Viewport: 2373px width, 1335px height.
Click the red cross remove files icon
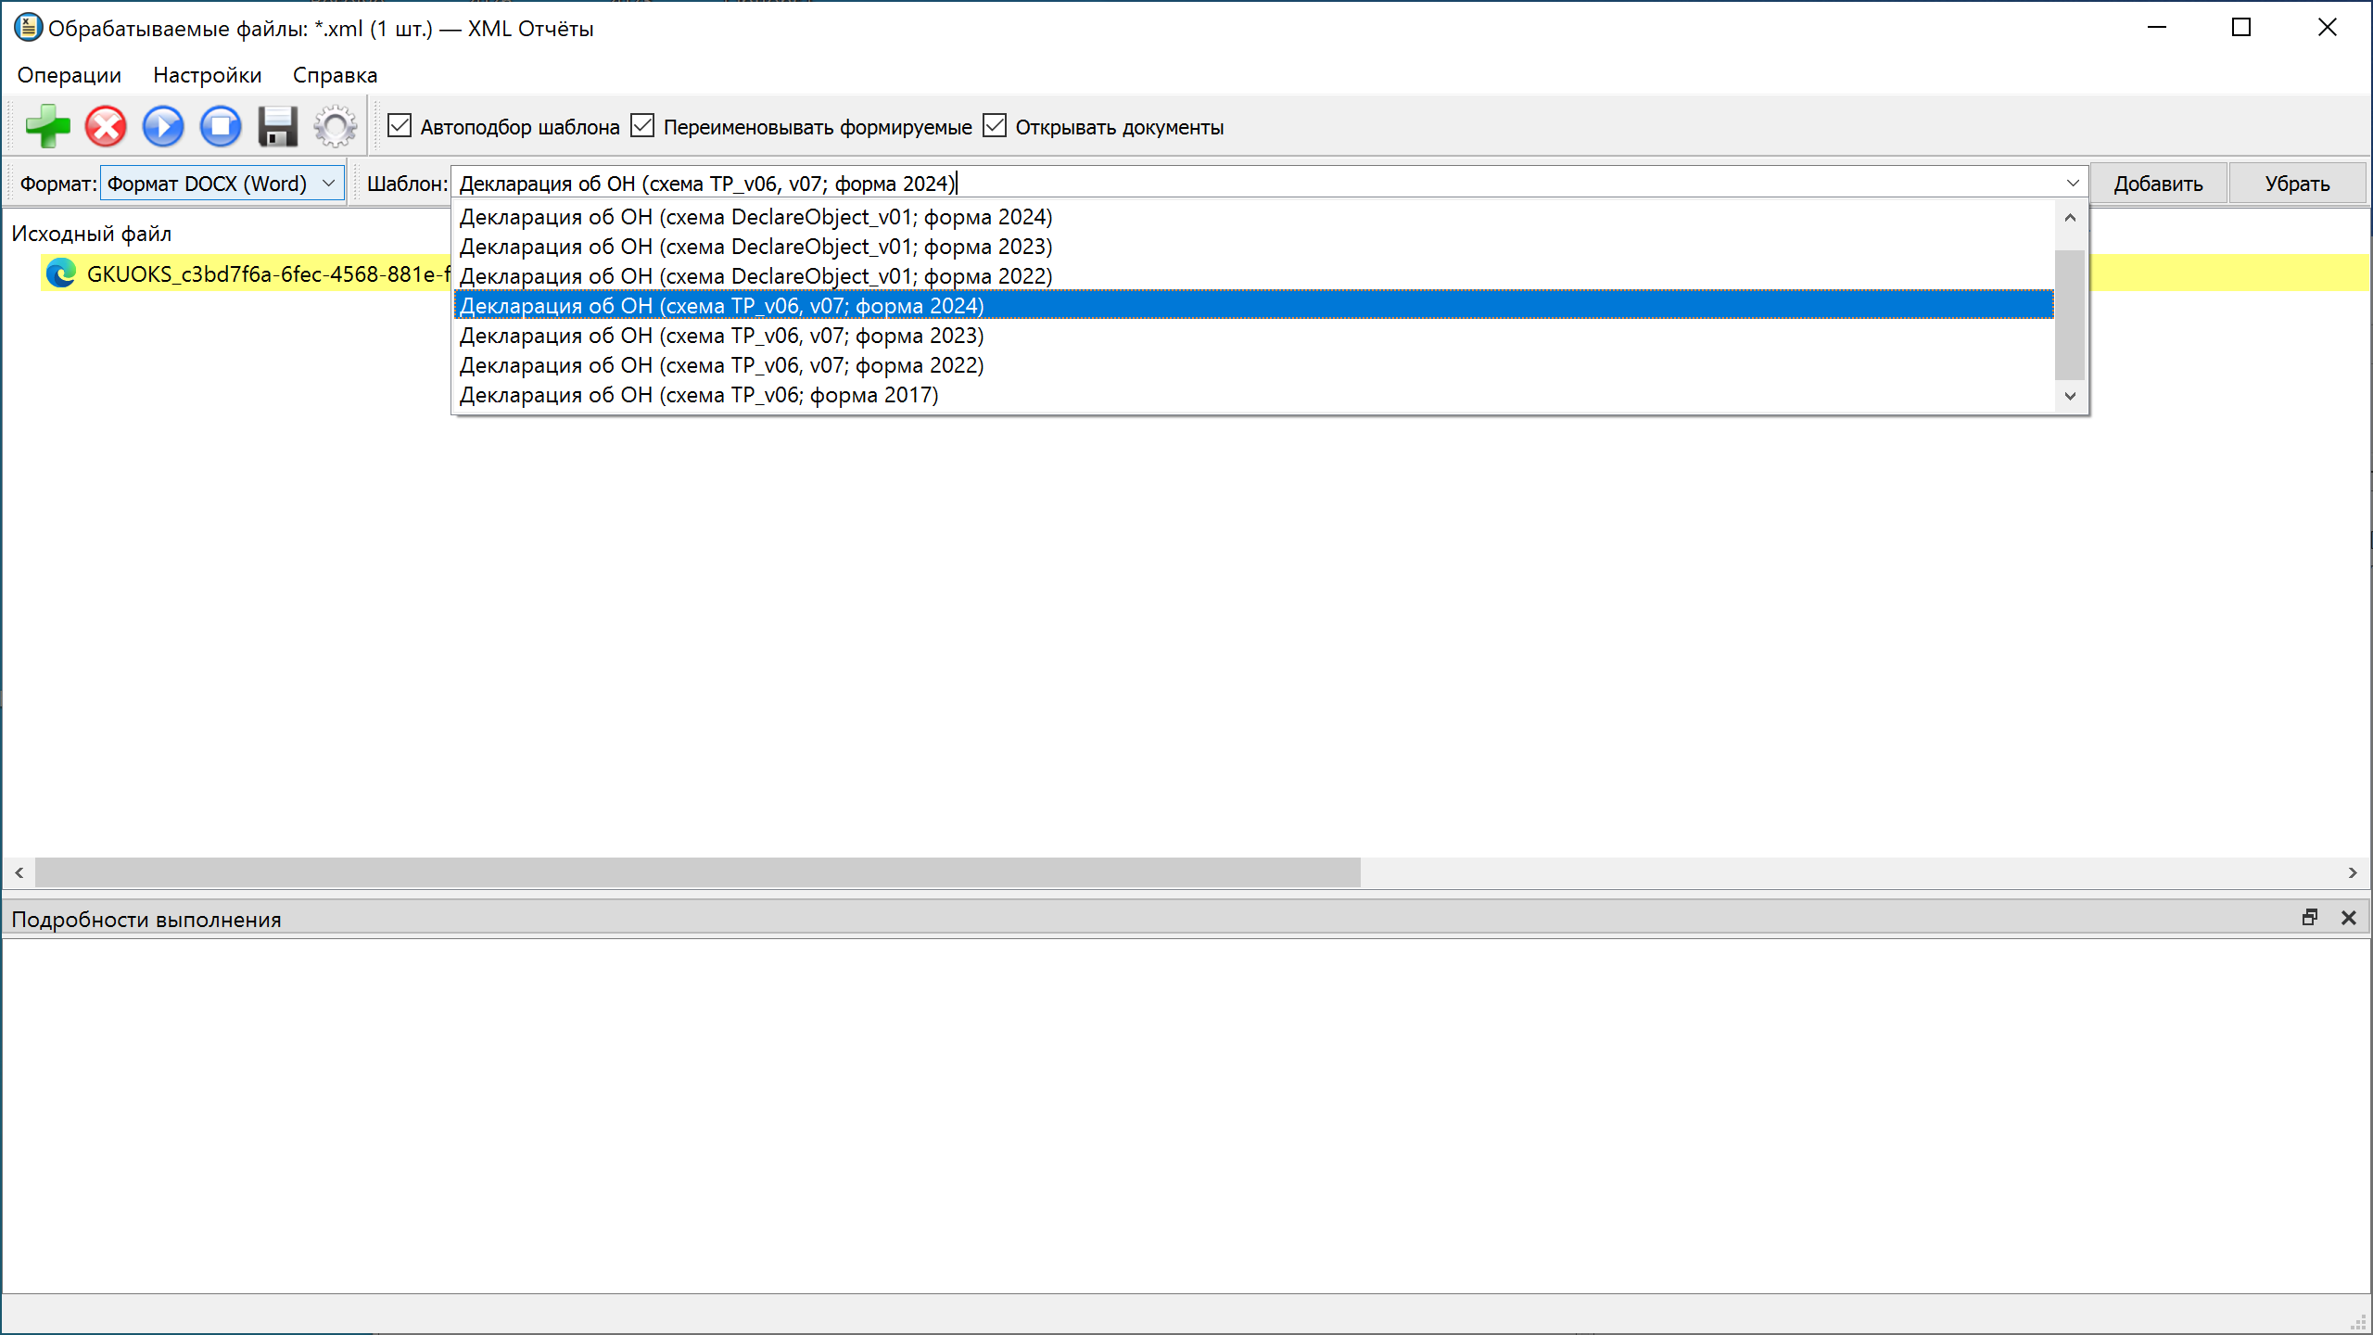[x=106, y=126]
